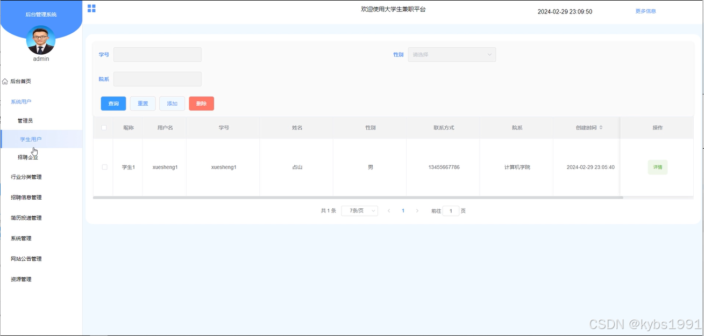
Task: Expand 资源管理 in sidebar
Action: coord(21,279)
